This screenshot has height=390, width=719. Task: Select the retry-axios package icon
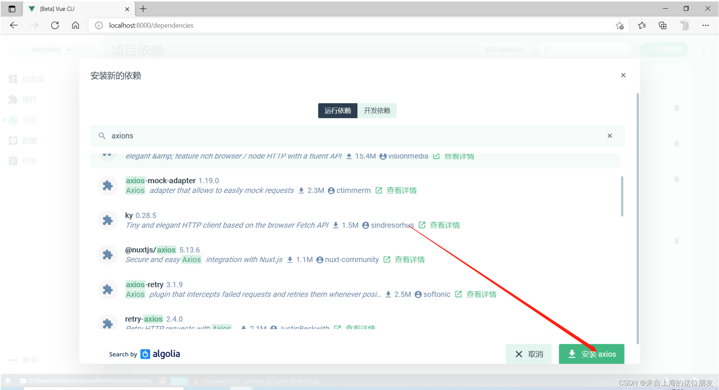tap(108, 323)
